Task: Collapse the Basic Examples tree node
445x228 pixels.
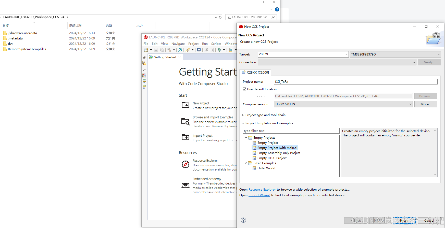Action: coord(246,163)
